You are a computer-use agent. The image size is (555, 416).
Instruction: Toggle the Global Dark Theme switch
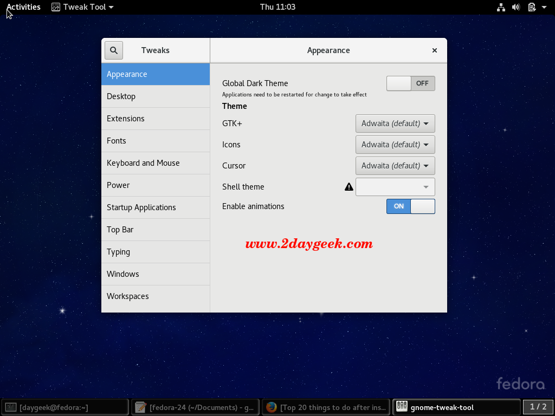coord(411,83)
